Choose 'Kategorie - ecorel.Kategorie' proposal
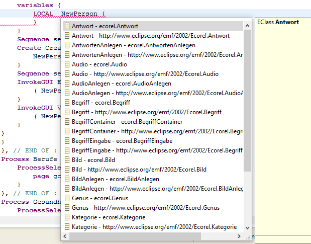Screen dimensions: 311x244 pyautogui.click(x=153, y=217)
